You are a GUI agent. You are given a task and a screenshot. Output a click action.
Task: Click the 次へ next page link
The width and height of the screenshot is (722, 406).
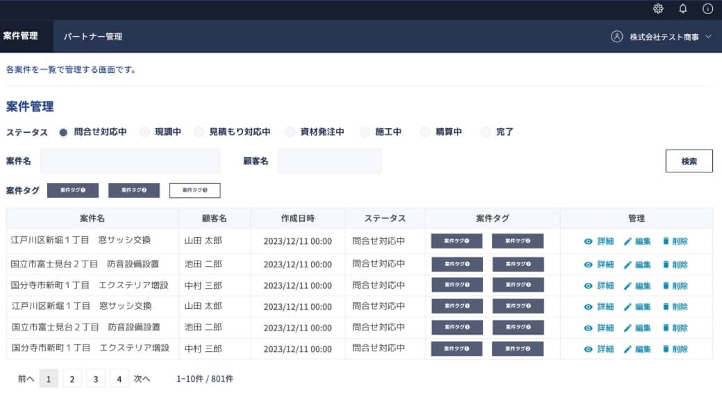point(142,379)
